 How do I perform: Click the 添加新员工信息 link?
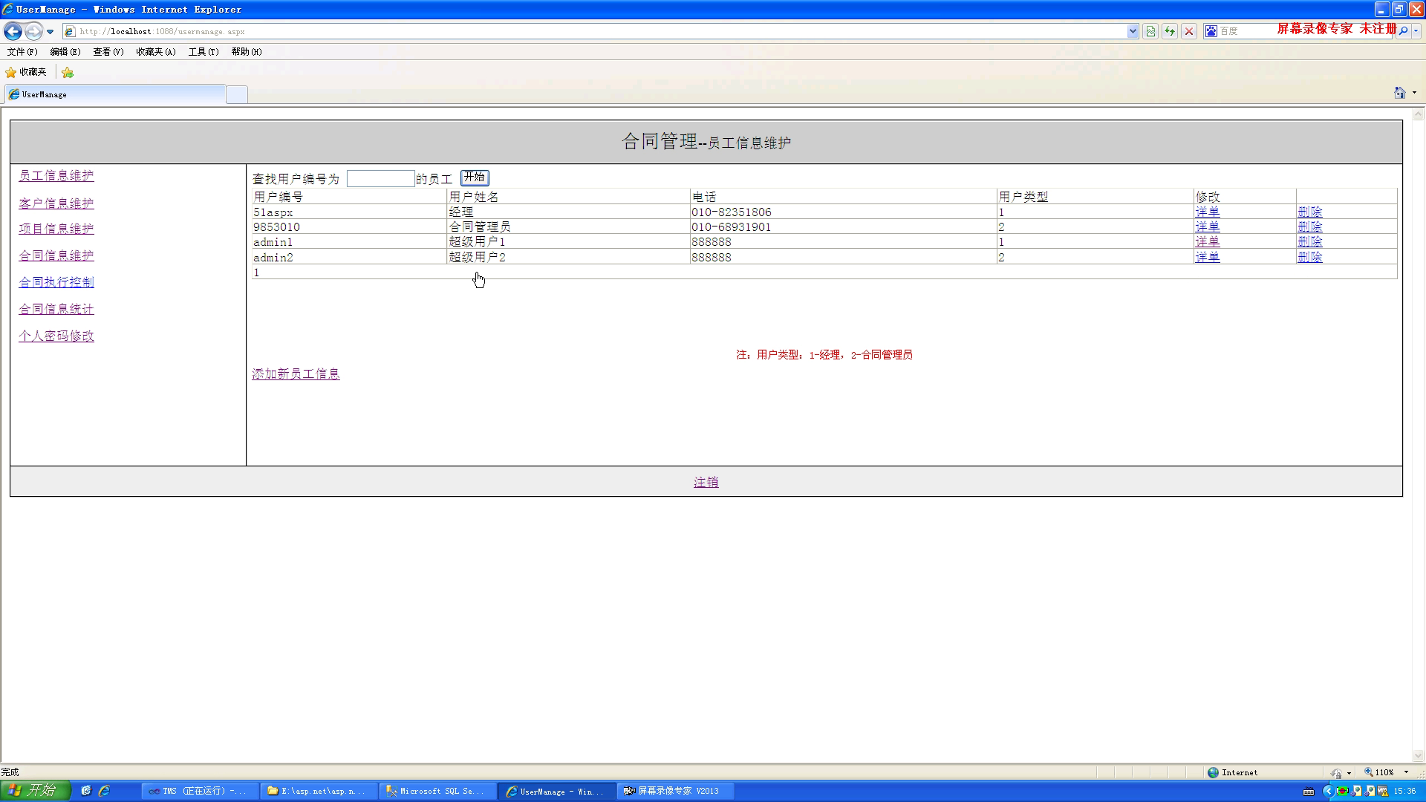[x=296, y=374]
